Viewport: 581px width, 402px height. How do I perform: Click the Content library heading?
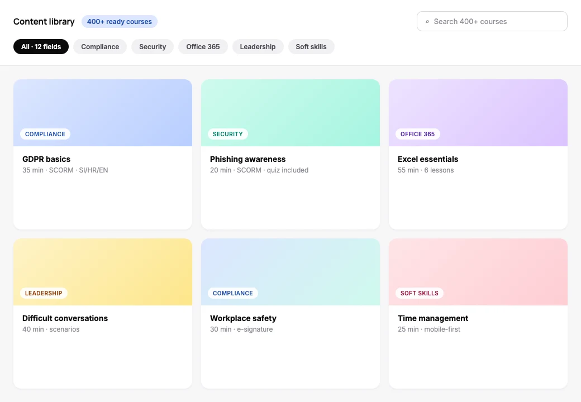click(x=44, y=21)
